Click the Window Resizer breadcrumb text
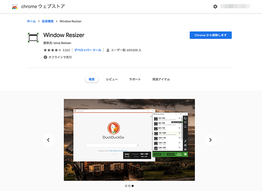The image size is (262, 191). [71, 21]
